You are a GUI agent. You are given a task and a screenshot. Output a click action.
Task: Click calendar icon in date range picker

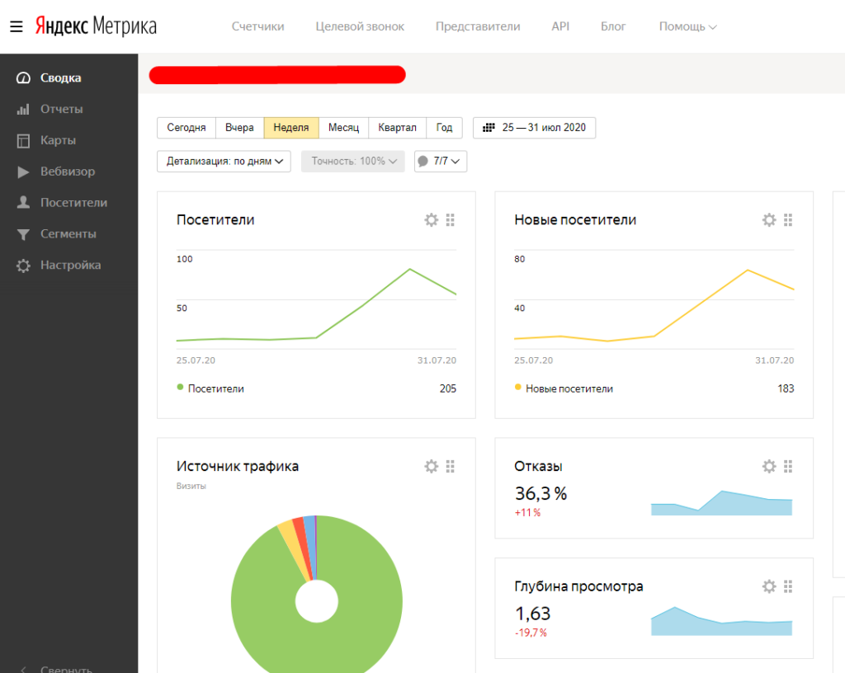tap(489, 128)
